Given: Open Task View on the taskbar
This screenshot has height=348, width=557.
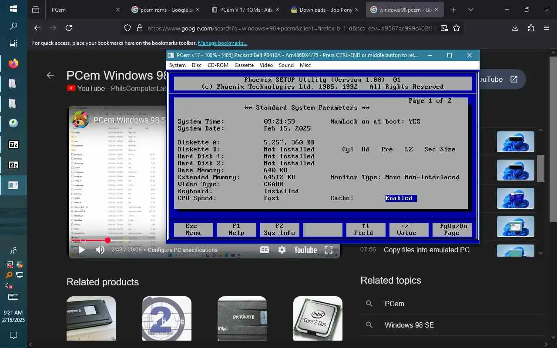Looking at the screenshot, I should (13, 43).
